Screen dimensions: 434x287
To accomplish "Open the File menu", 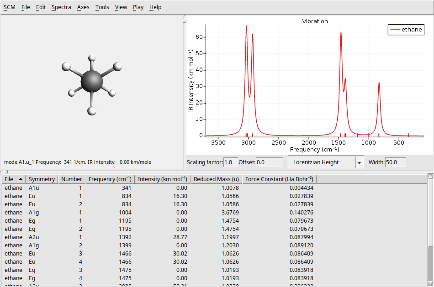I will (25, 7).
